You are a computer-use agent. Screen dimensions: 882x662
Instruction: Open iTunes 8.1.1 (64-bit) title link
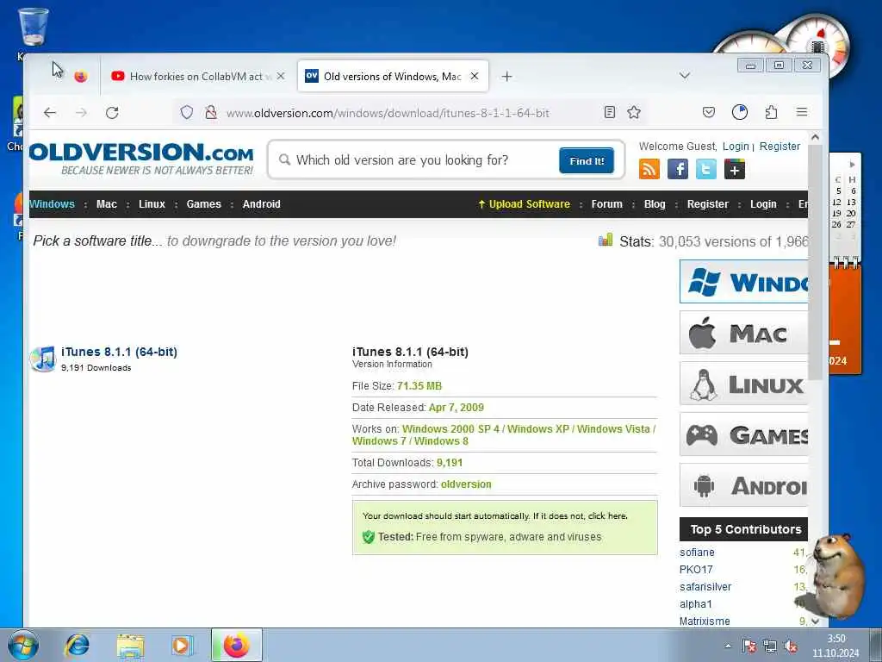click(119, 352)
